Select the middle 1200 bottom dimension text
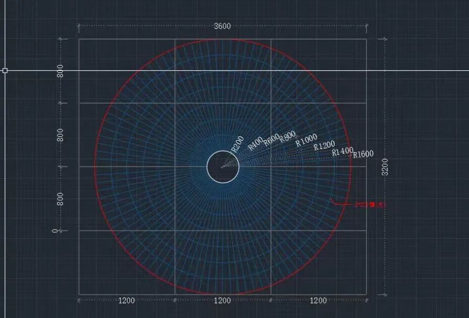 [x=222, y=300]
